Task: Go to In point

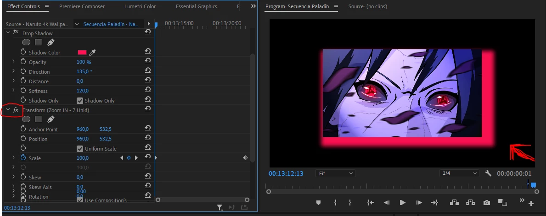Action: tap(371, 203)
